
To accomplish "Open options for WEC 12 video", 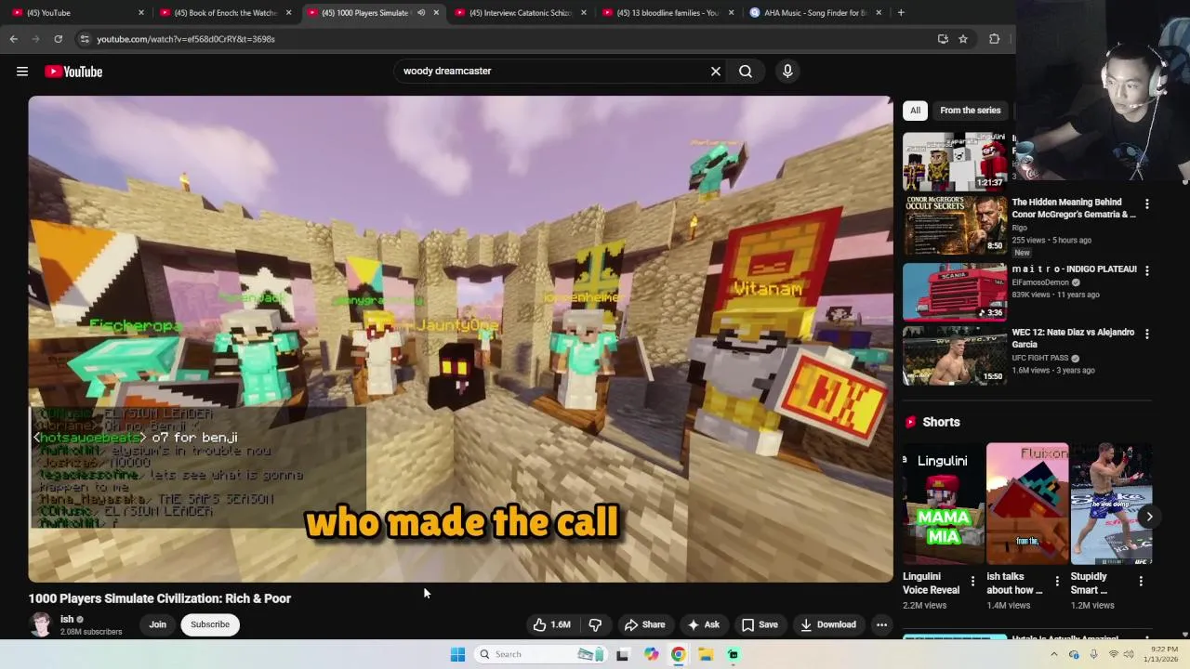I will tap(1146, 334).
